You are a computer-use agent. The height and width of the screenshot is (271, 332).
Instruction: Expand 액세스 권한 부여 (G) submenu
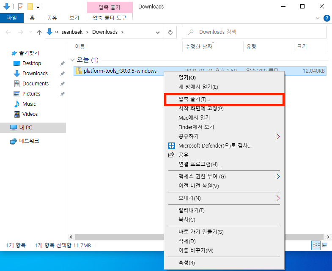point(224,177)
